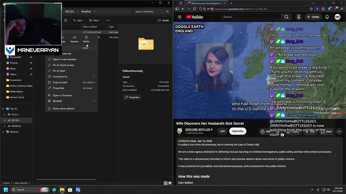Switch Explorer to details list view

point(166,183)
